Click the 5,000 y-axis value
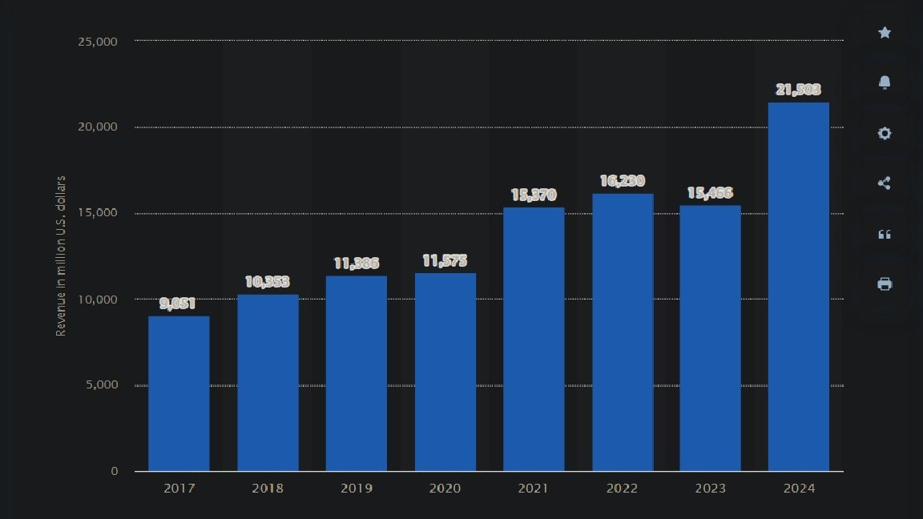This screenshot has height=519, width=923. pos(102,384)
